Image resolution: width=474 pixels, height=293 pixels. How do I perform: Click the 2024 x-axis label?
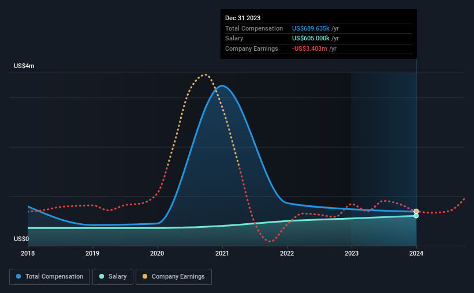[x=416, y=253]
